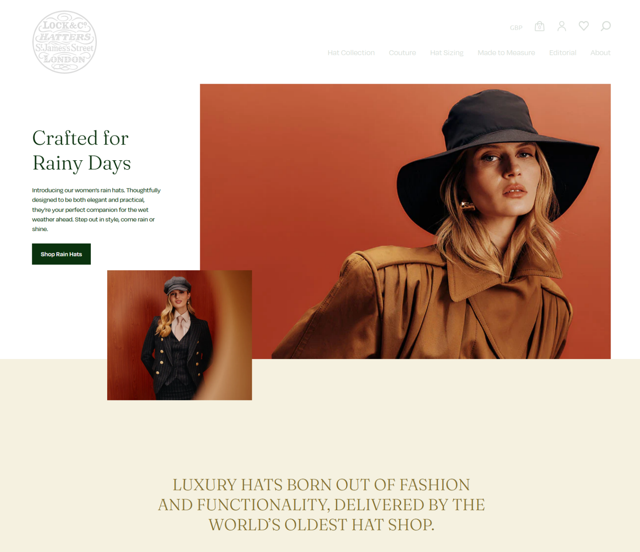640x552 pixels.
Task: Open the Couture menu item
Action: [x=402, y=53]
